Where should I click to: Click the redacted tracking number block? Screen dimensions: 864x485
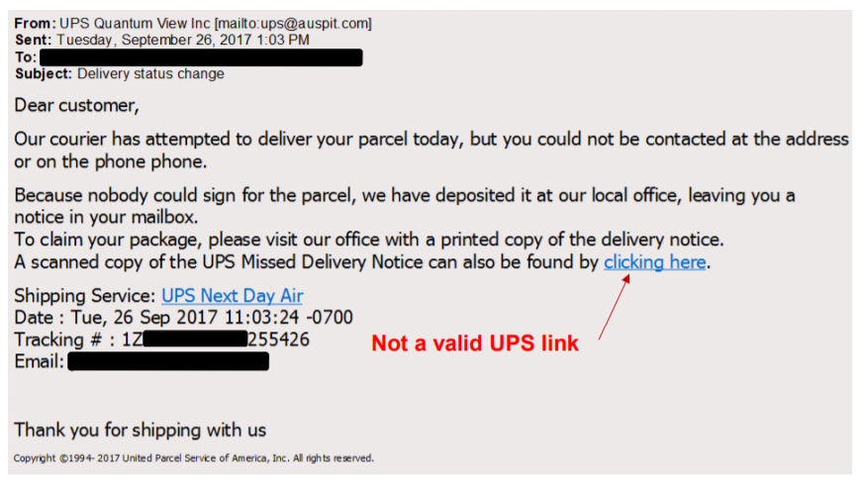pyautogui.click(x=195, y=339)
